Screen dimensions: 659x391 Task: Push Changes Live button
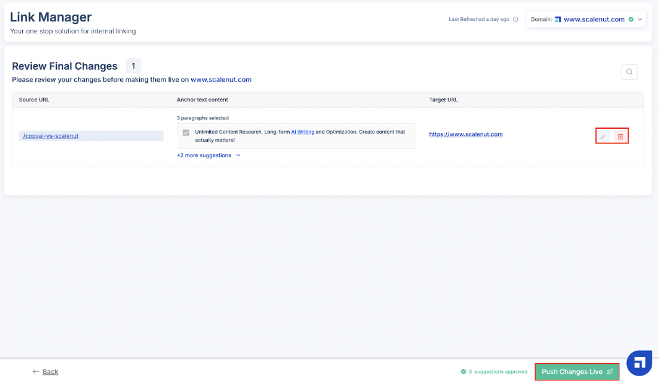577,372
